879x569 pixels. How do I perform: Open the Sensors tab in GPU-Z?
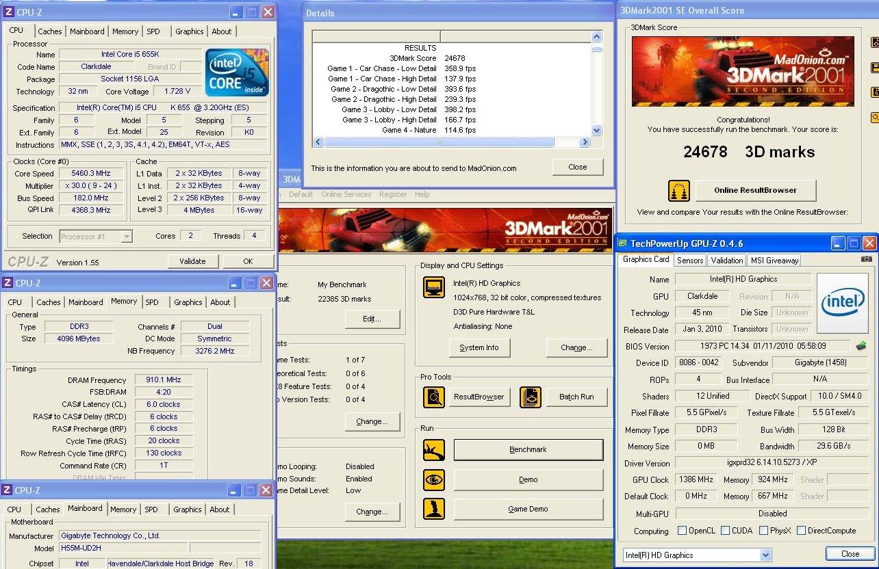(x=689, y=261)
